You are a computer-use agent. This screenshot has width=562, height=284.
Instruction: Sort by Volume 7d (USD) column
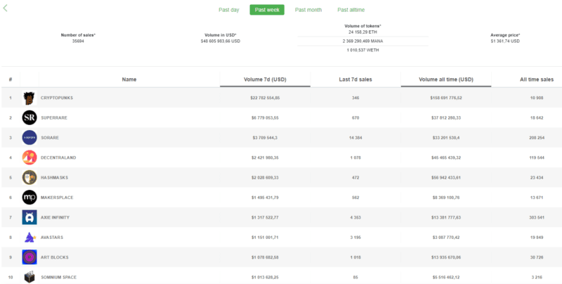click(x=265, y=79)
